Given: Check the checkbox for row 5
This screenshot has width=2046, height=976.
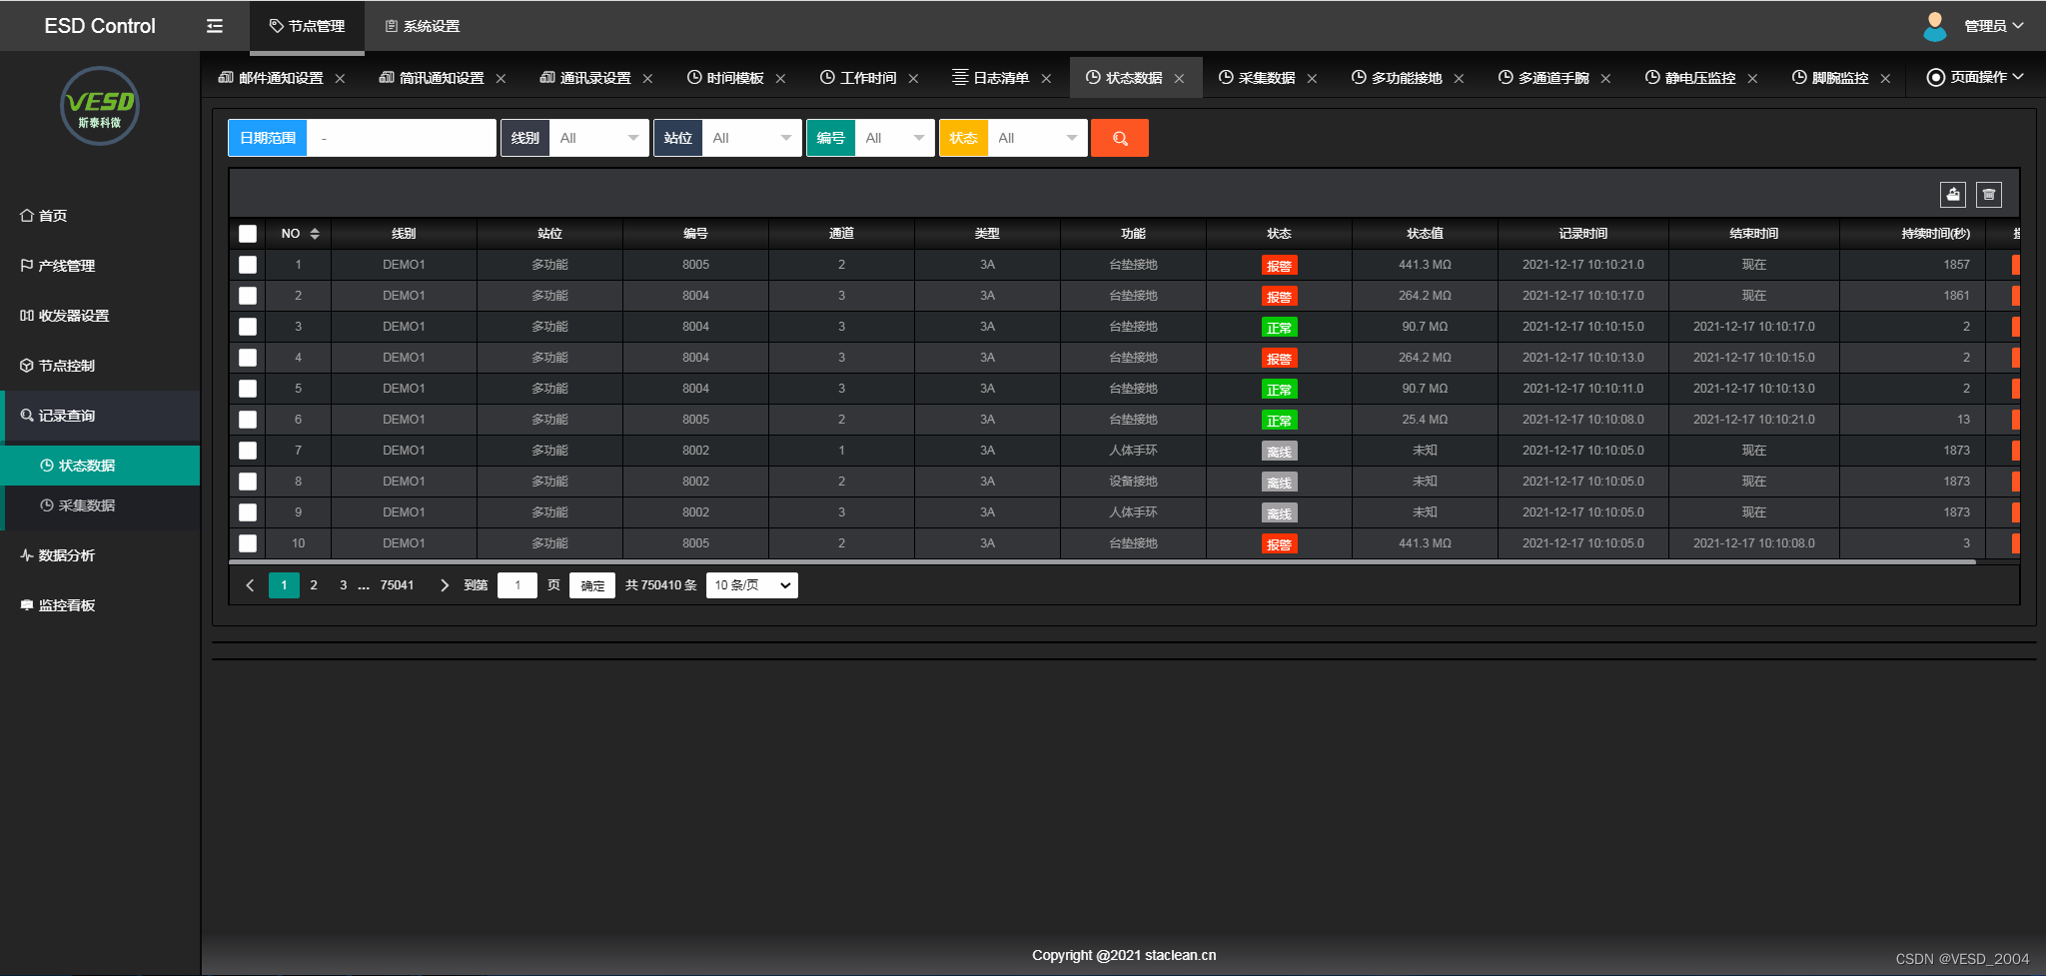Looking at the screenshot, I should [248, 389].
